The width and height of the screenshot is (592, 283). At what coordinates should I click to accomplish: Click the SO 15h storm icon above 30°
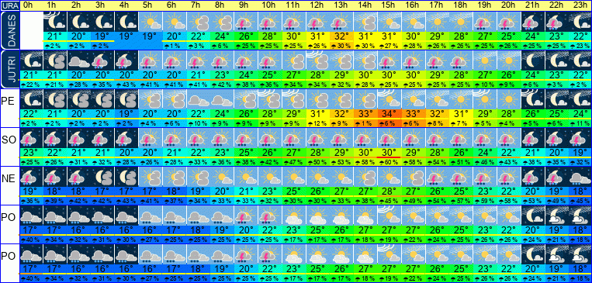(389, 138)
